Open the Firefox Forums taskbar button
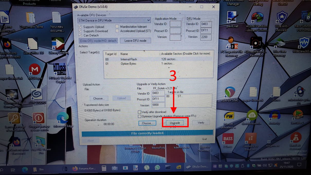Image resolution: width=311 pixels, height=175 pixels. [84, 168]
